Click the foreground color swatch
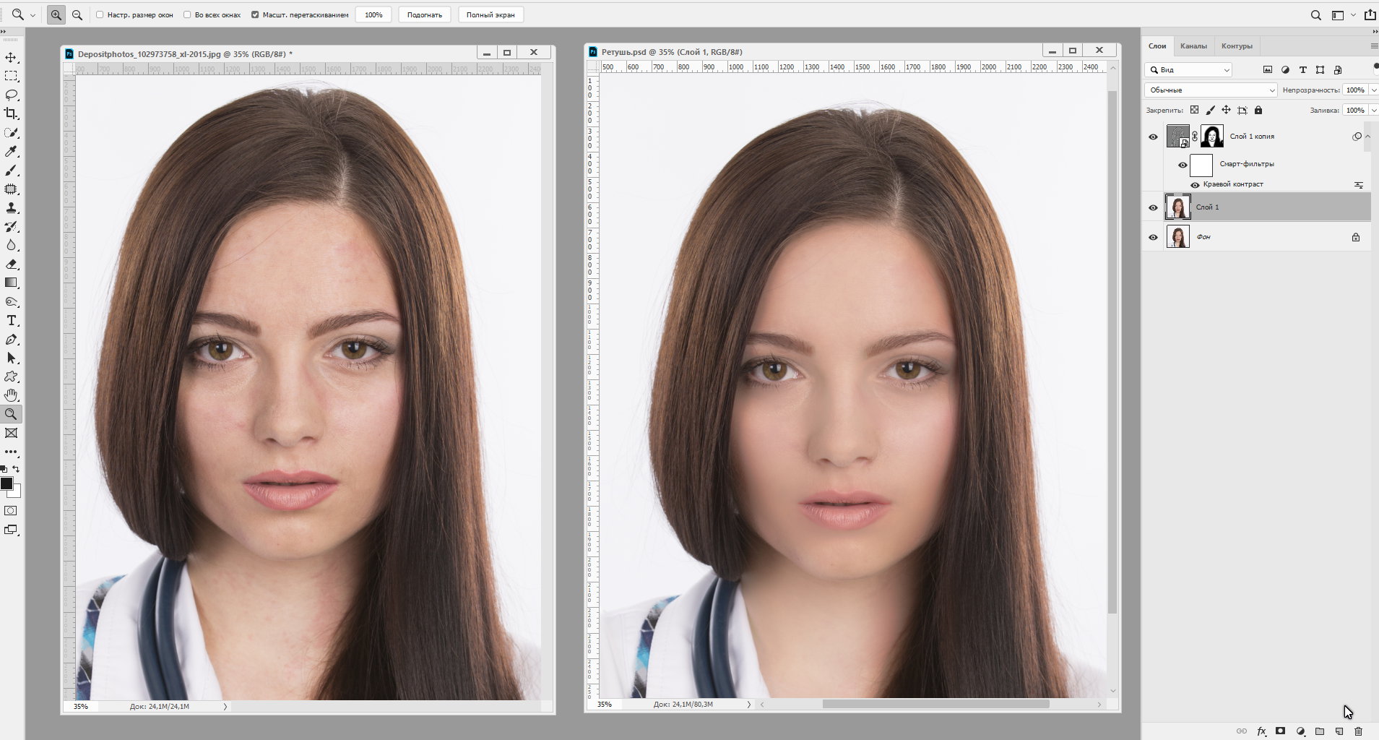Viewport: 1379px width, 740px height. click(x=7, y=483)
